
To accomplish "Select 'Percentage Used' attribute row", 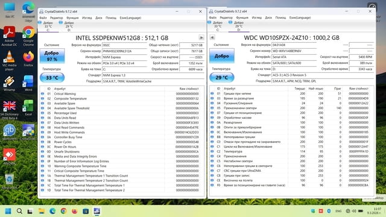I will click(x=122, y=113).
